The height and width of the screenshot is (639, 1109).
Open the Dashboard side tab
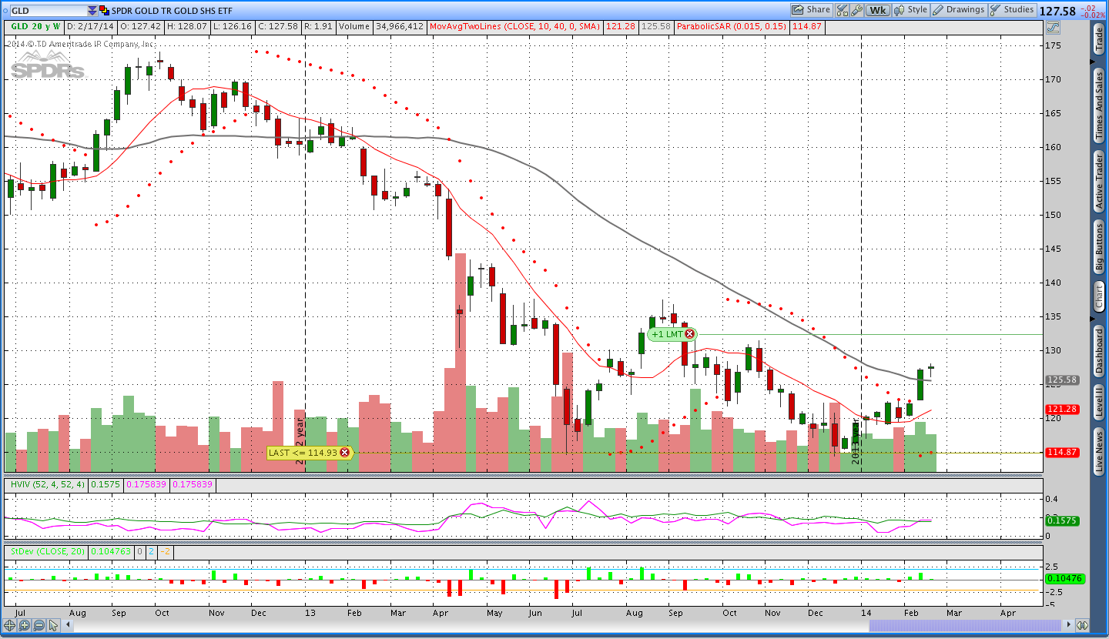click(1099, 350)
